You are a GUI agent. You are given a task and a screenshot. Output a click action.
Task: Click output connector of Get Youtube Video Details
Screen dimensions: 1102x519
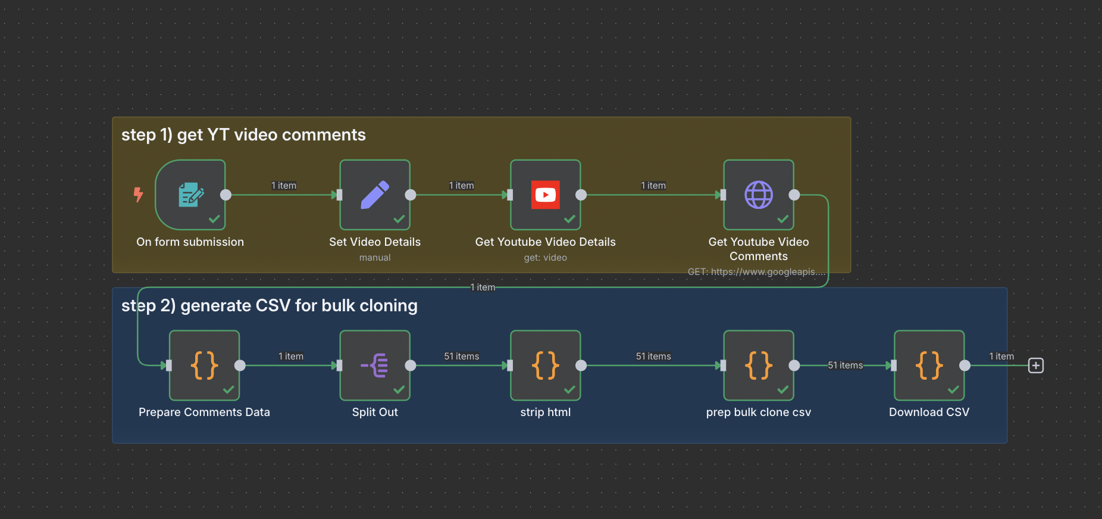[x=581, y=195]
